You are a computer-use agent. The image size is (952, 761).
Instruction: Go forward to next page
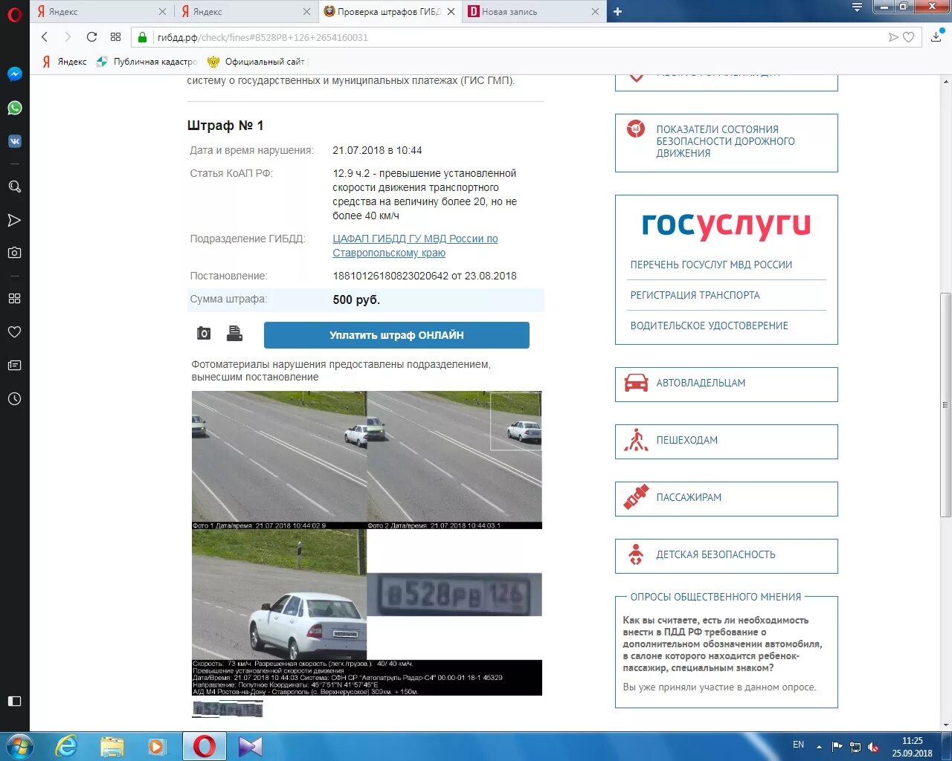68,37
